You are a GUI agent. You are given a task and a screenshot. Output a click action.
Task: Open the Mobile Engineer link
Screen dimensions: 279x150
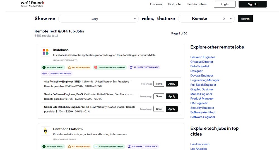coord(201,94)
